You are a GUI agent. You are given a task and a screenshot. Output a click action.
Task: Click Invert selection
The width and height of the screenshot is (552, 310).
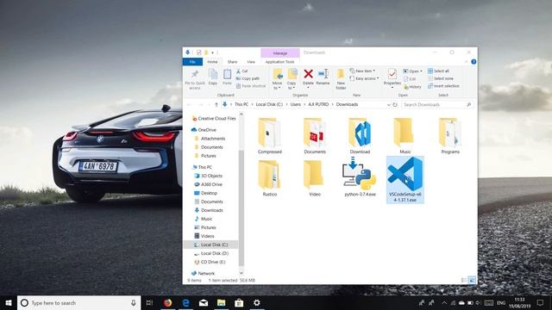pyautogui.click(x=443, y=86)
